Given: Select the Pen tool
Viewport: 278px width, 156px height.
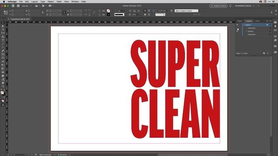Looking at the screenshot, I should [3, 47].
